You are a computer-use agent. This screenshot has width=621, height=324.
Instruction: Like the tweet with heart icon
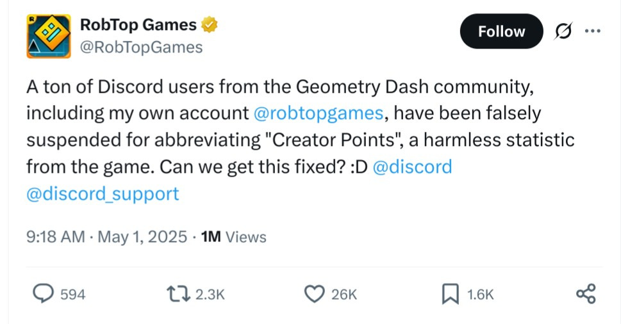313,294
